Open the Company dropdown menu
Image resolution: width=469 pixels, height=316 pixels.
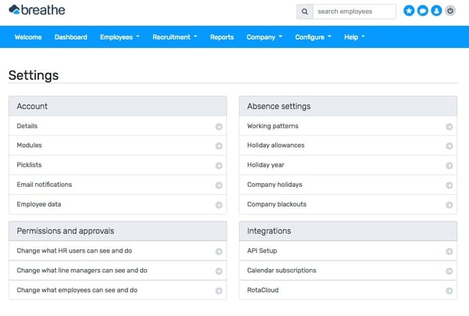[x=264, y=37]
